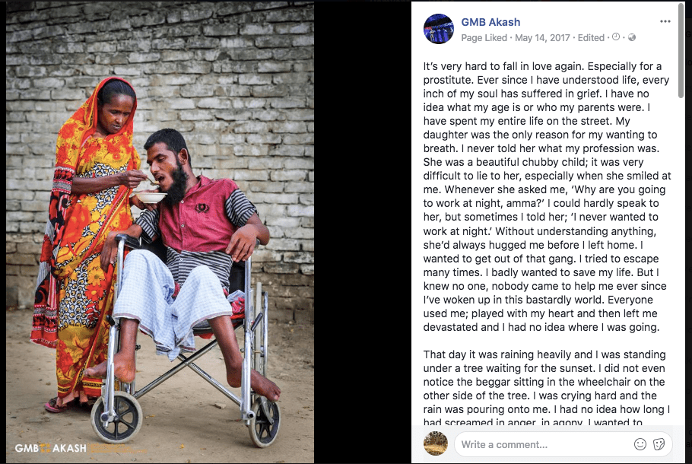Click the commenter profile picture
Viewport: 692px width, 464px height.
point(435,443)
